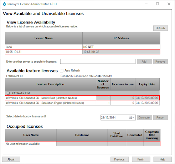Open the calendar picker for borrow date

(132, 117)
